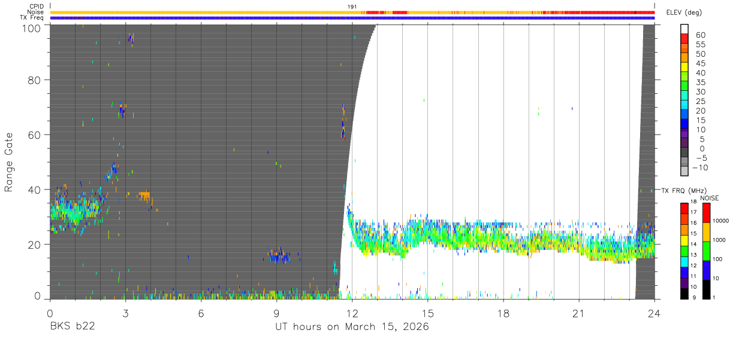The height and width of the screenshot is (339, 736).
Task: Click the TX Freq row label
Action: tap(32, 17)
